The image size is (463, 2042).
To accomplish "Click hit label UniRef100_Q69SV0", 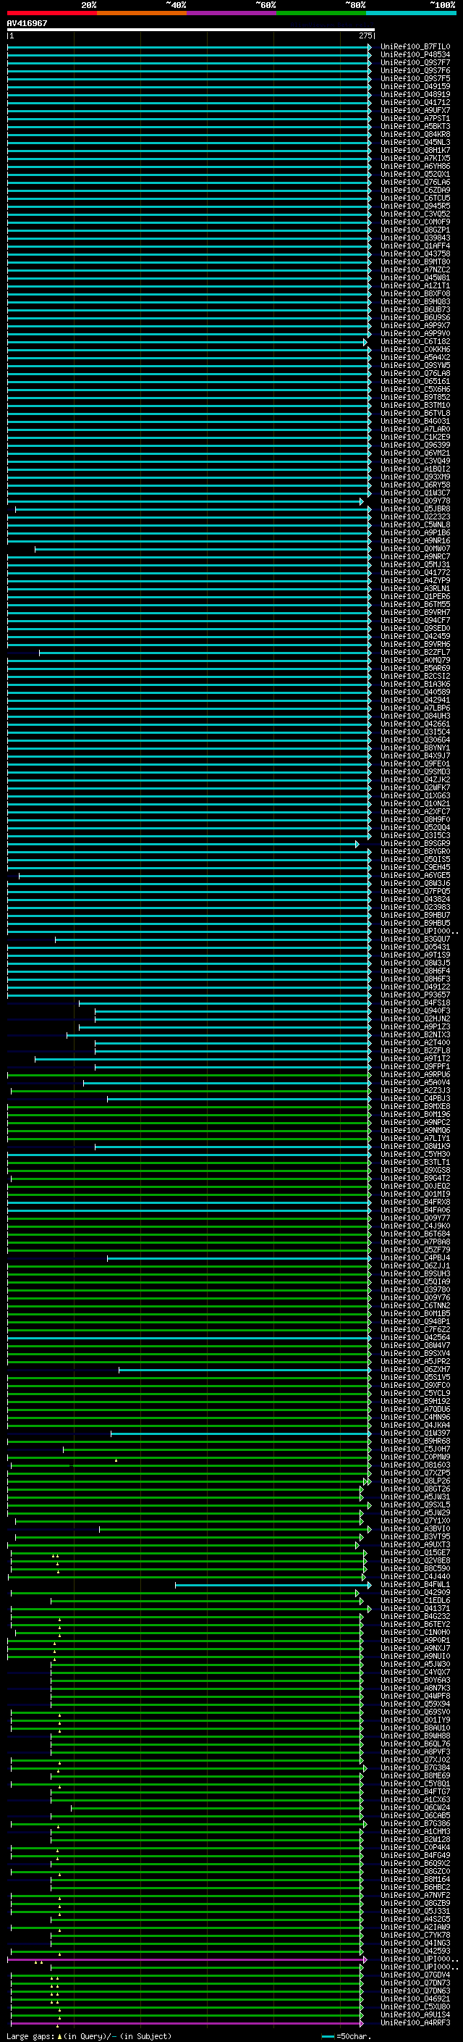I will (415, 1712).
